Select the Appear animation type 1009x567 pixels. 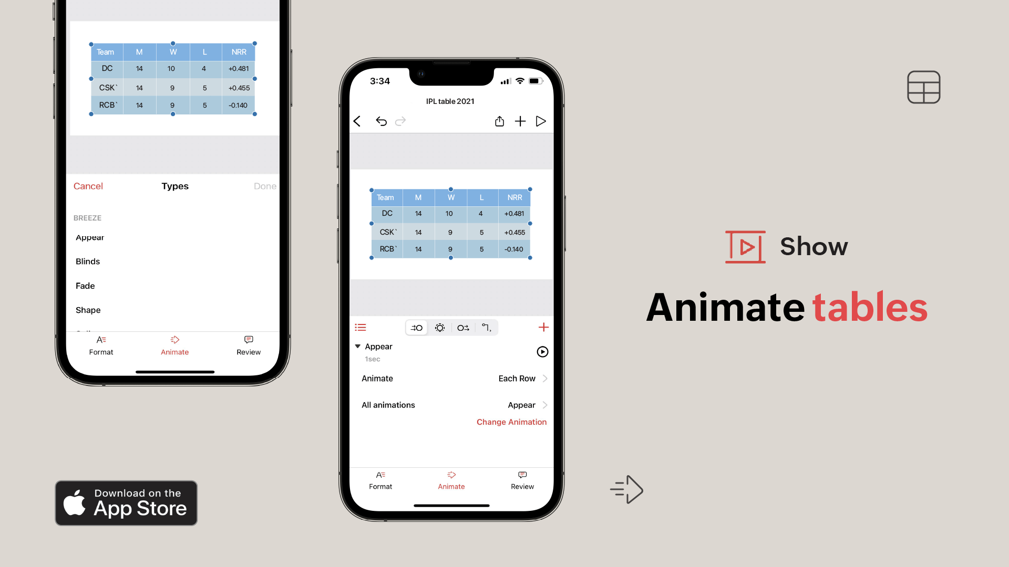90,237
